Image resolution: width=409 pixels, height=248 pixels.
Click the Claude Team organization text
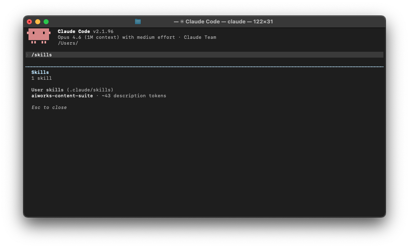[202, 37]
